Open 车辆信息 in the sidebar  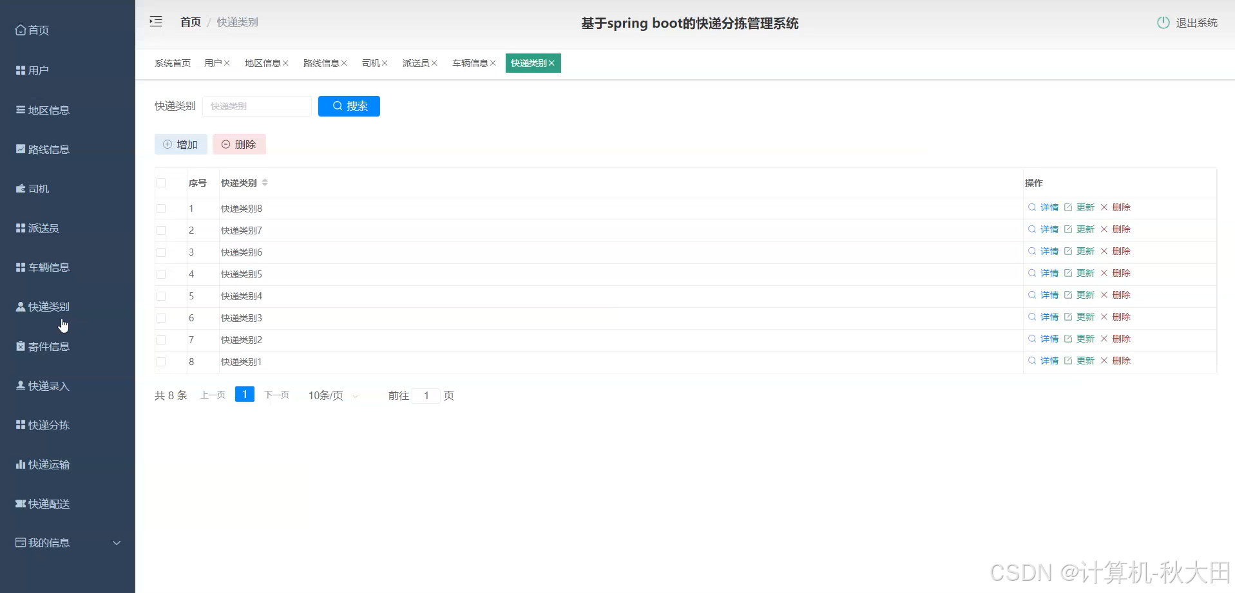click(x=43, y=267)
